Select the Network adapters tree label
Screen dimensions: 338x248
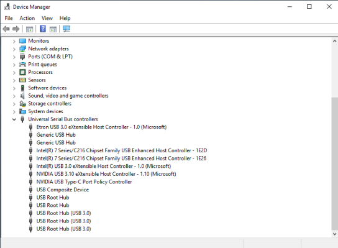pyautogui.click(x=48, y=48)
